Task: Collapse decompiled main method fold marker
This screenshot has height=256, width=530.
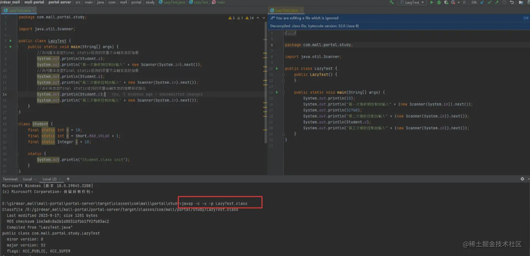Action: (283, 92)
